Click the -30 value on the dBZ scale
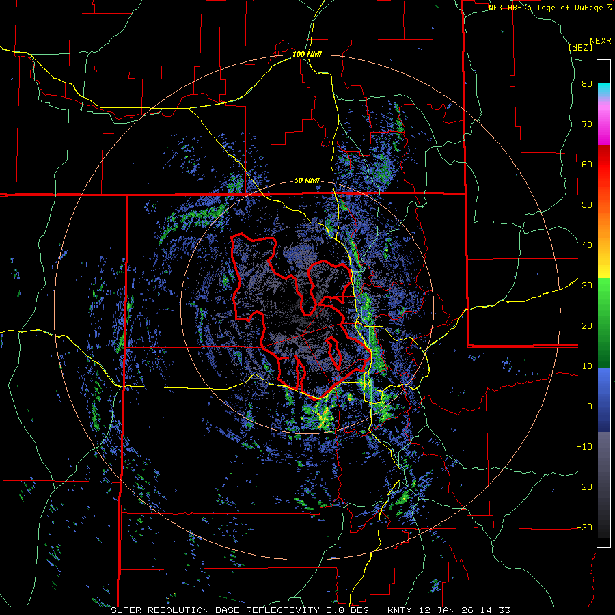 584,527
